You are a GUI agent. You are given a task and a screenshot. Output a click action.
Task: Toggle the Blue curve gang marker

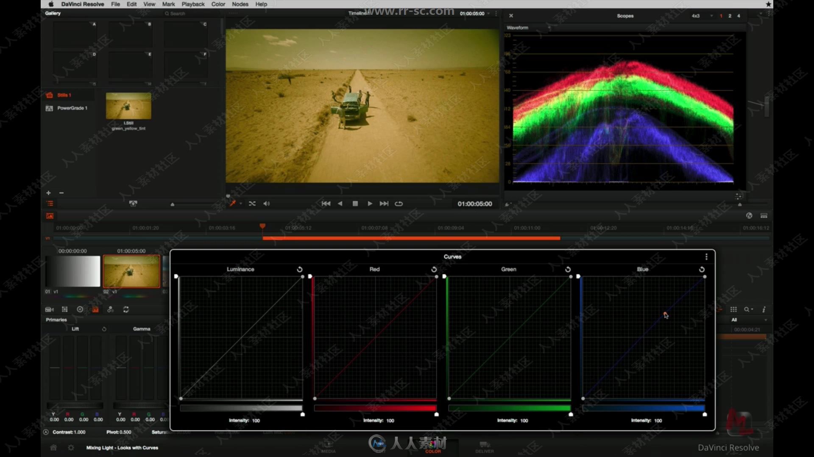pyautogui.click(x=578, y=276)
